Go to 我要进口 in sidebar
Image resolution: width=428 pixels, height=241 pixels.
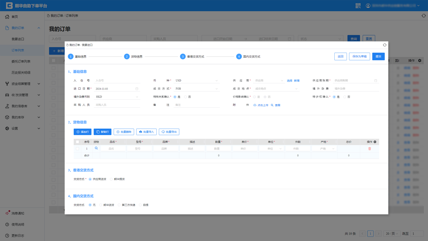[18, 39]
